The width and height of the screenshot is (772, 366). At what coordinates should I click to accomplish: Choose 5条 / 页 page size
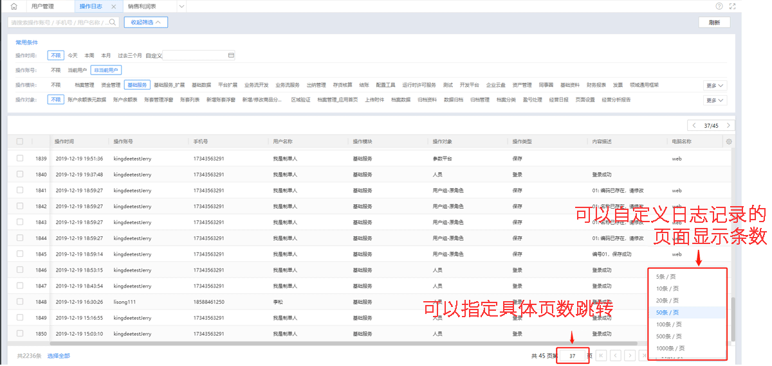(688, 277)
